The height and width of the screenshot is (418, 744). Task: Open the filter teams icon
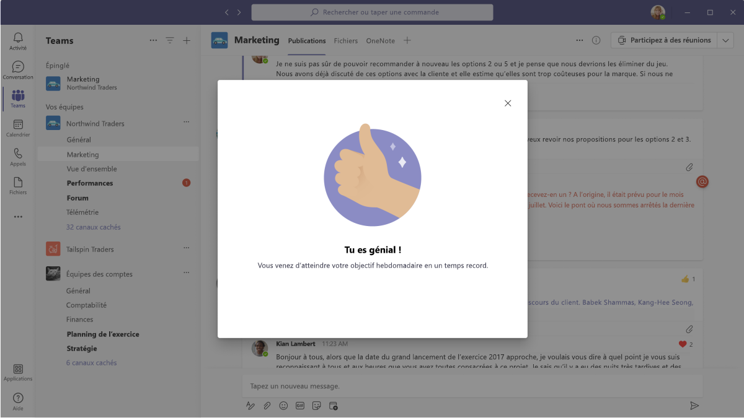170,40
